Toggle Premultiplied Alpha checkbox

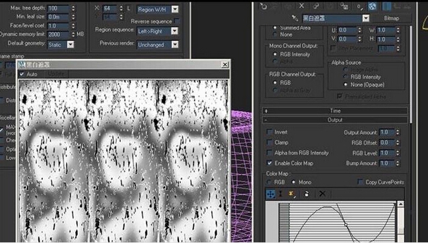(340, 96)
